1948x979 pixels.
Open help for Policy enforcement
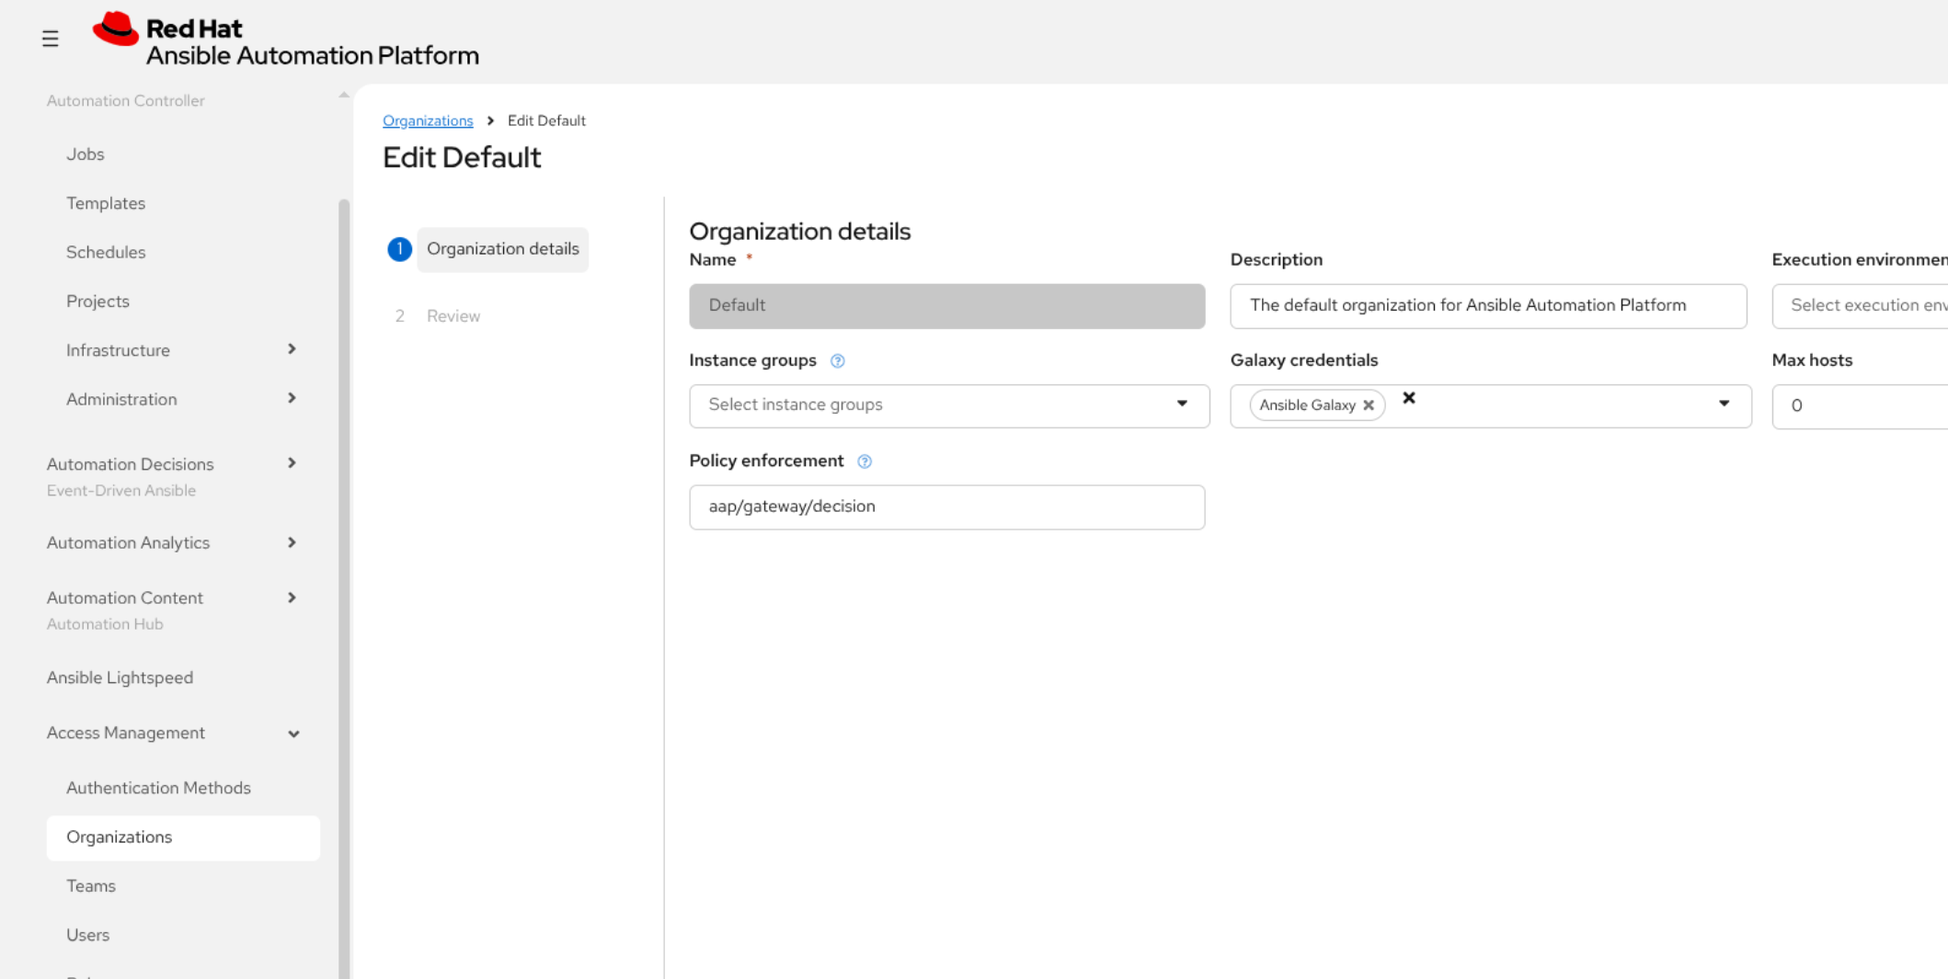(865, 461)
